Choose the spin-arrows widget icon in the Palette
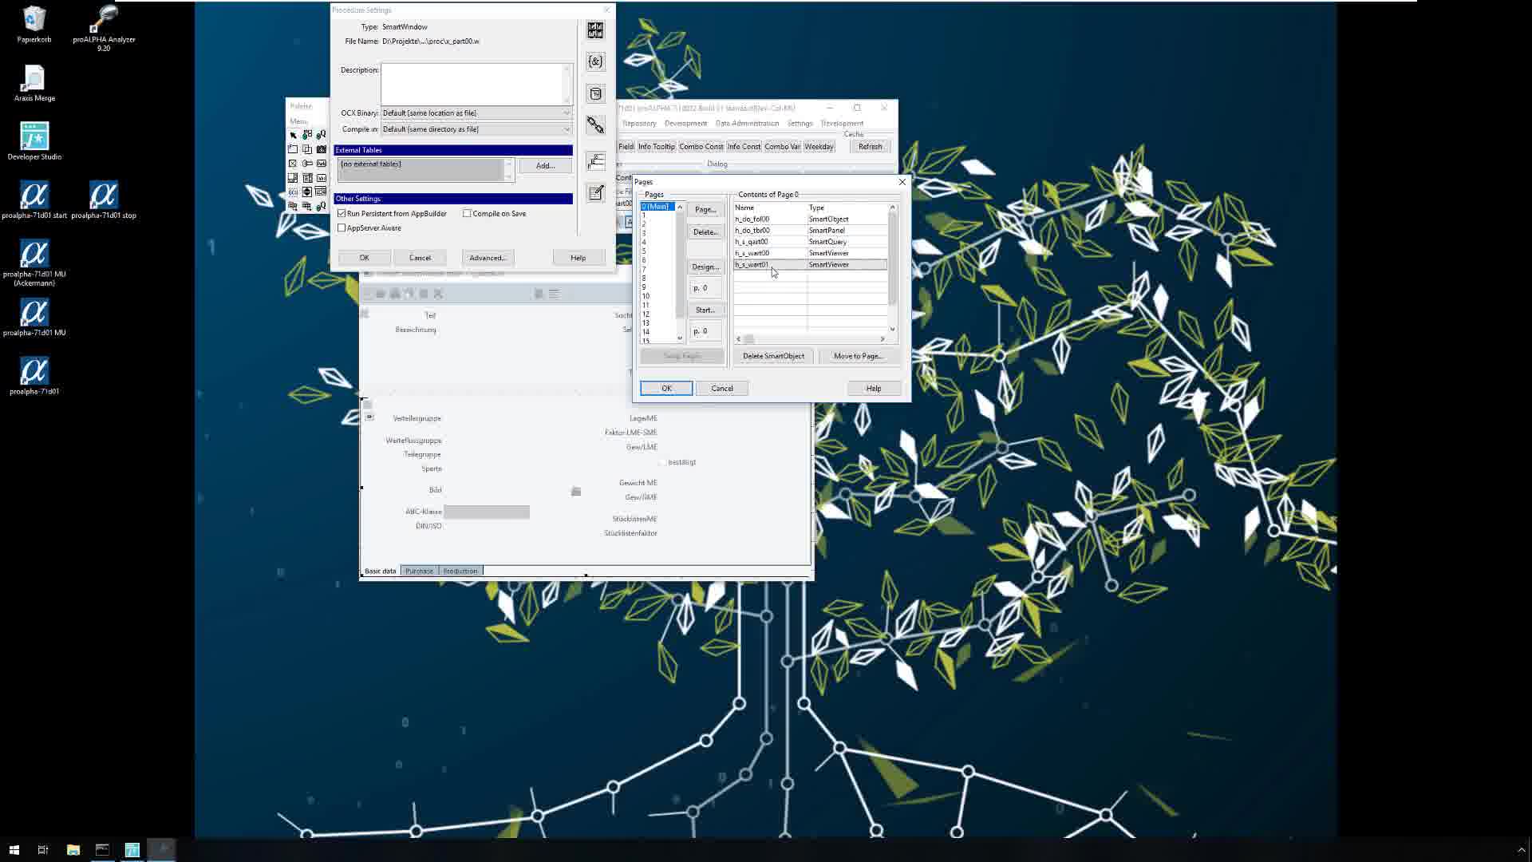Viewport: 1532px width, 862px height. [307, 192]
